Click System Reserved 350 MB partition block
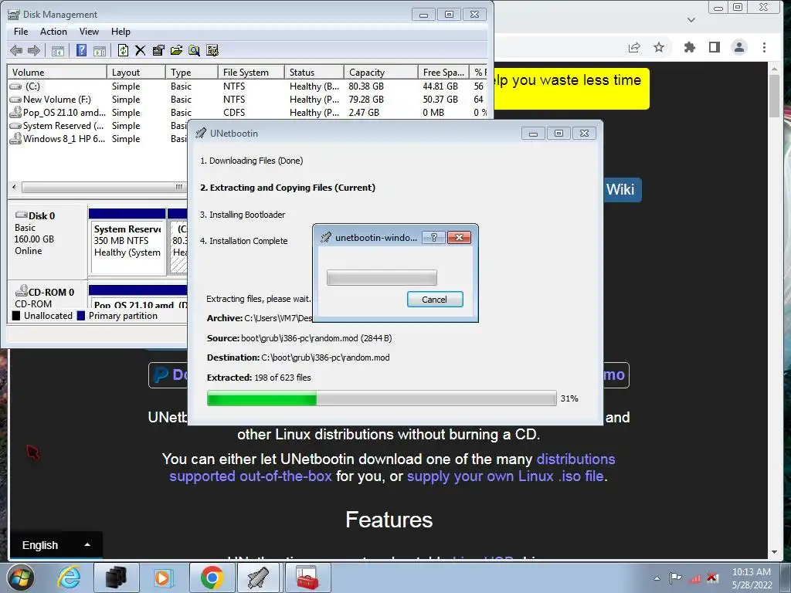Viewport: 791px width, 593px height. [127, 242]
